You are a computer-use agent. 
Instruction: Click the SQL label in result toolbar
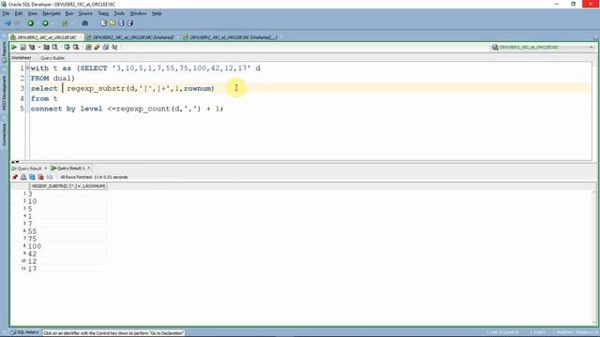(50, 177)
